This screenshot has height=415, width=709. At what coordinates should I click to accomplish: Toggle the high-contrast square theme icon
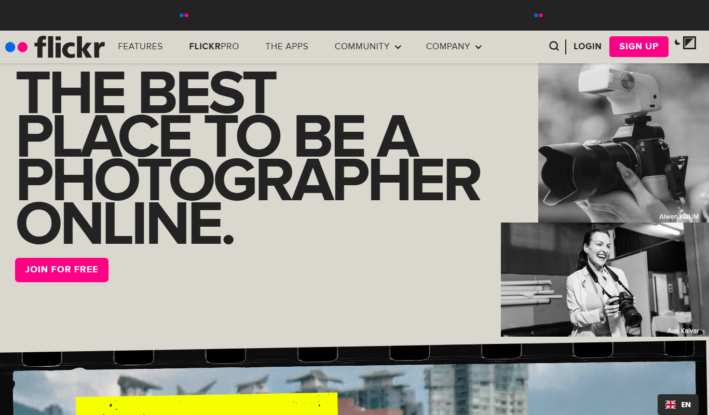689,43
